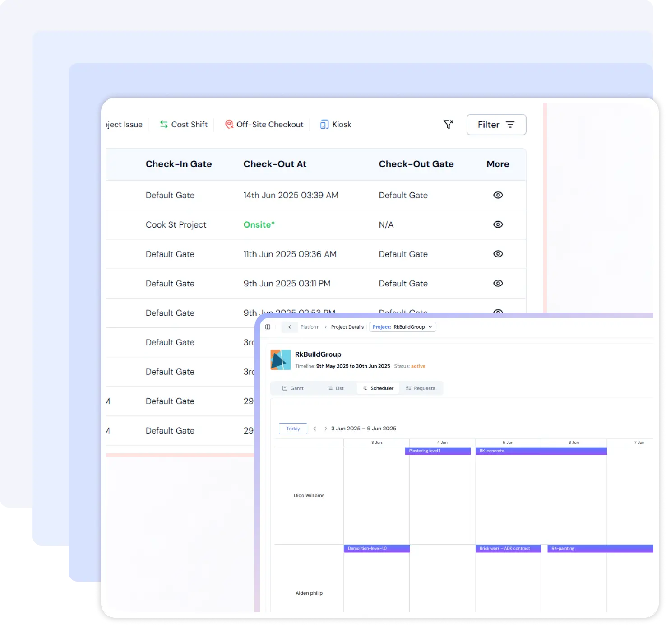Select the RK-painting task bar
The image size is (666, 625).
click(x=600, y=549)
